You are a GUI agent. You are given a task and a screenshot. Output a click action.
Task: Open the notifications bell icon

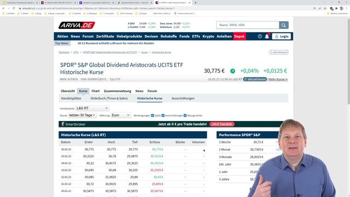point(267,37)
